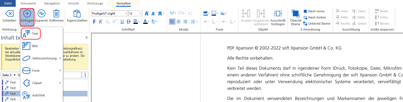The image size is (403, 102).
Task: Click the Kopieren icon
Action: (x=41, y=13)
